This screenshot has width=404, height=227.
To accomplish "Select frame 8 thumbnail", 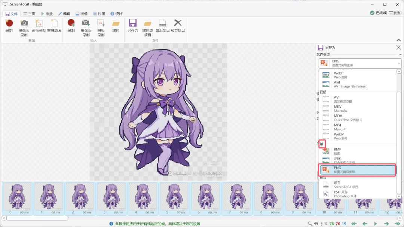I will pyautogui.click(x=268, y=199).
